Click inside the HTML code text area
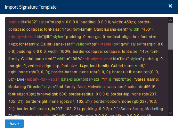The height and width of the screenshot is (131, 178). [x=86, y=67]
